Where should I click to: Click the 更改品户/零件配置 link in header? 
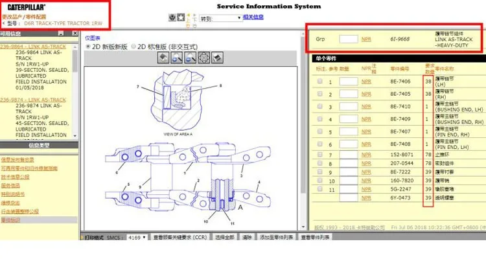pos(24,17)
